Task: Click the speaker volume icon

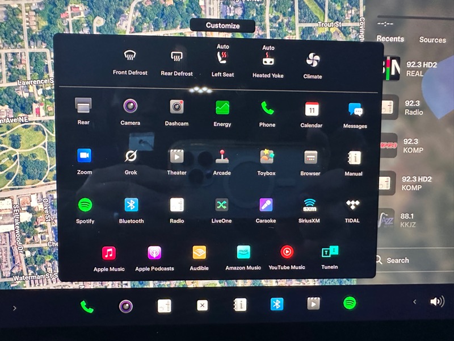Action: click(x=436, y=302)
